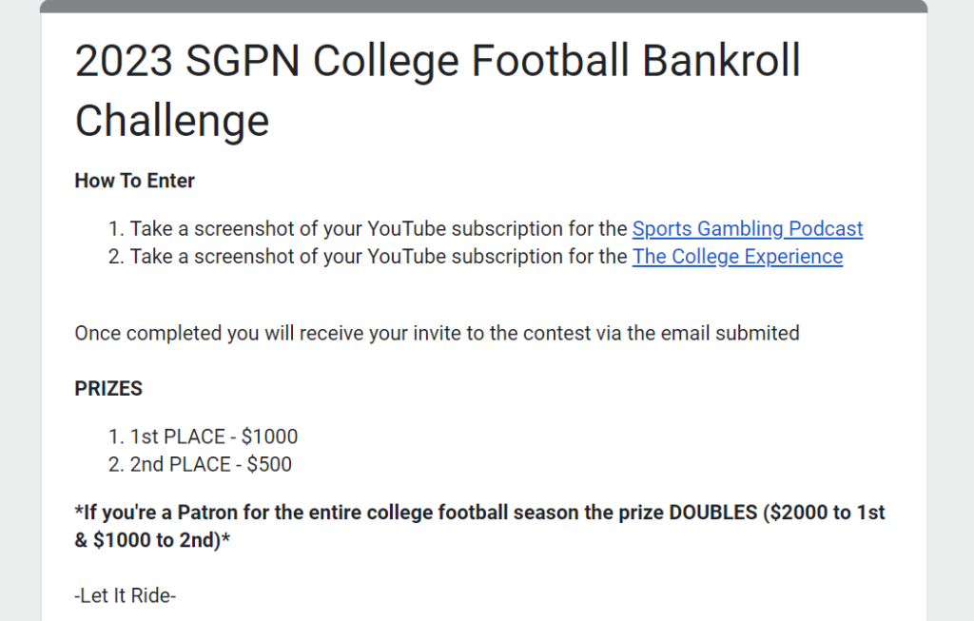Viewport: 974px width, 621px height.
Task: Click the '1st PLACE - $1000' line
Action: 214,437
